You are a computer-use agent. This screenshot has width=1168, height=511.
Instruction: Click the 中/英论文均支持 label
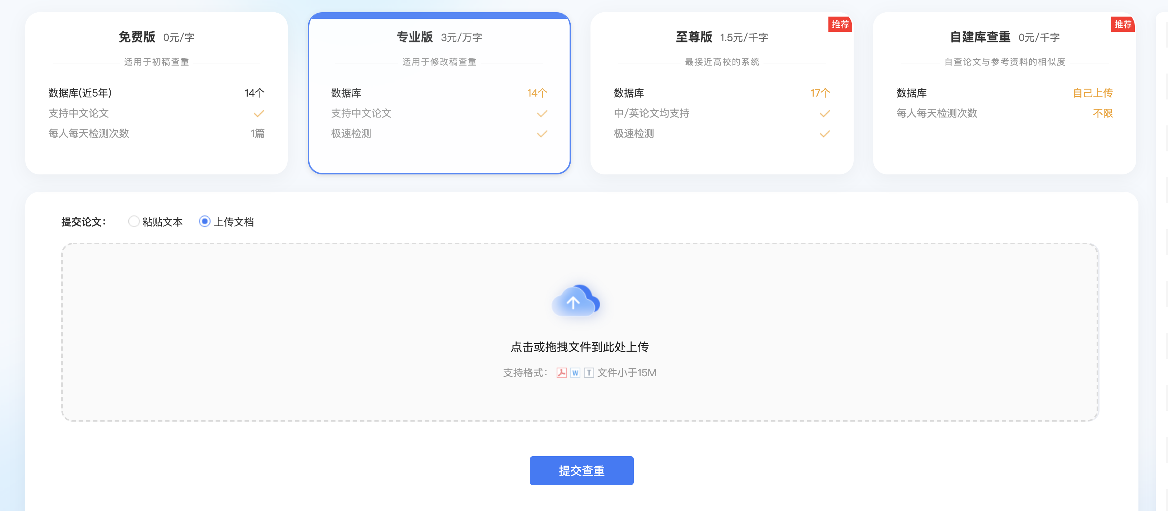[x=651, y=114]
